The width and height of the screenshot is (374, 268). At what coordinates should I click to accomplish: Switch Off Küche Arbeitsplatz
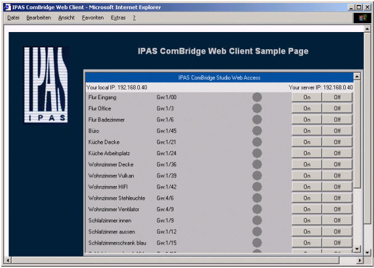coord(337,153)
